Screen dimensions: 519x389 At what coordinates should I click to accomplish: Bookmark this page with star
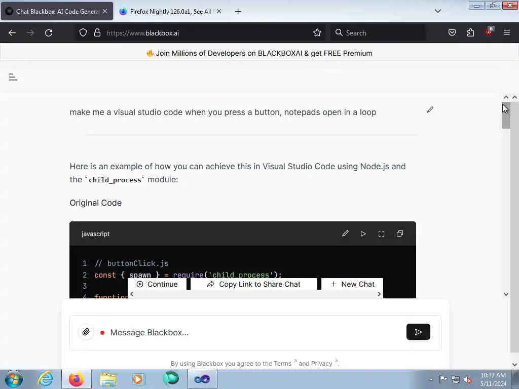[317, 33]
